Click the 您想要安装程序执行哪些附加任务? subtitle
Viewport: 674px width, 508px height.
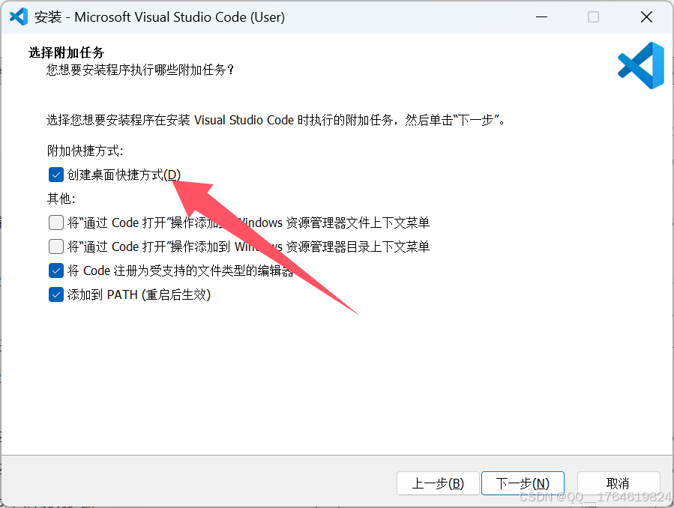[x=140, y=70]
